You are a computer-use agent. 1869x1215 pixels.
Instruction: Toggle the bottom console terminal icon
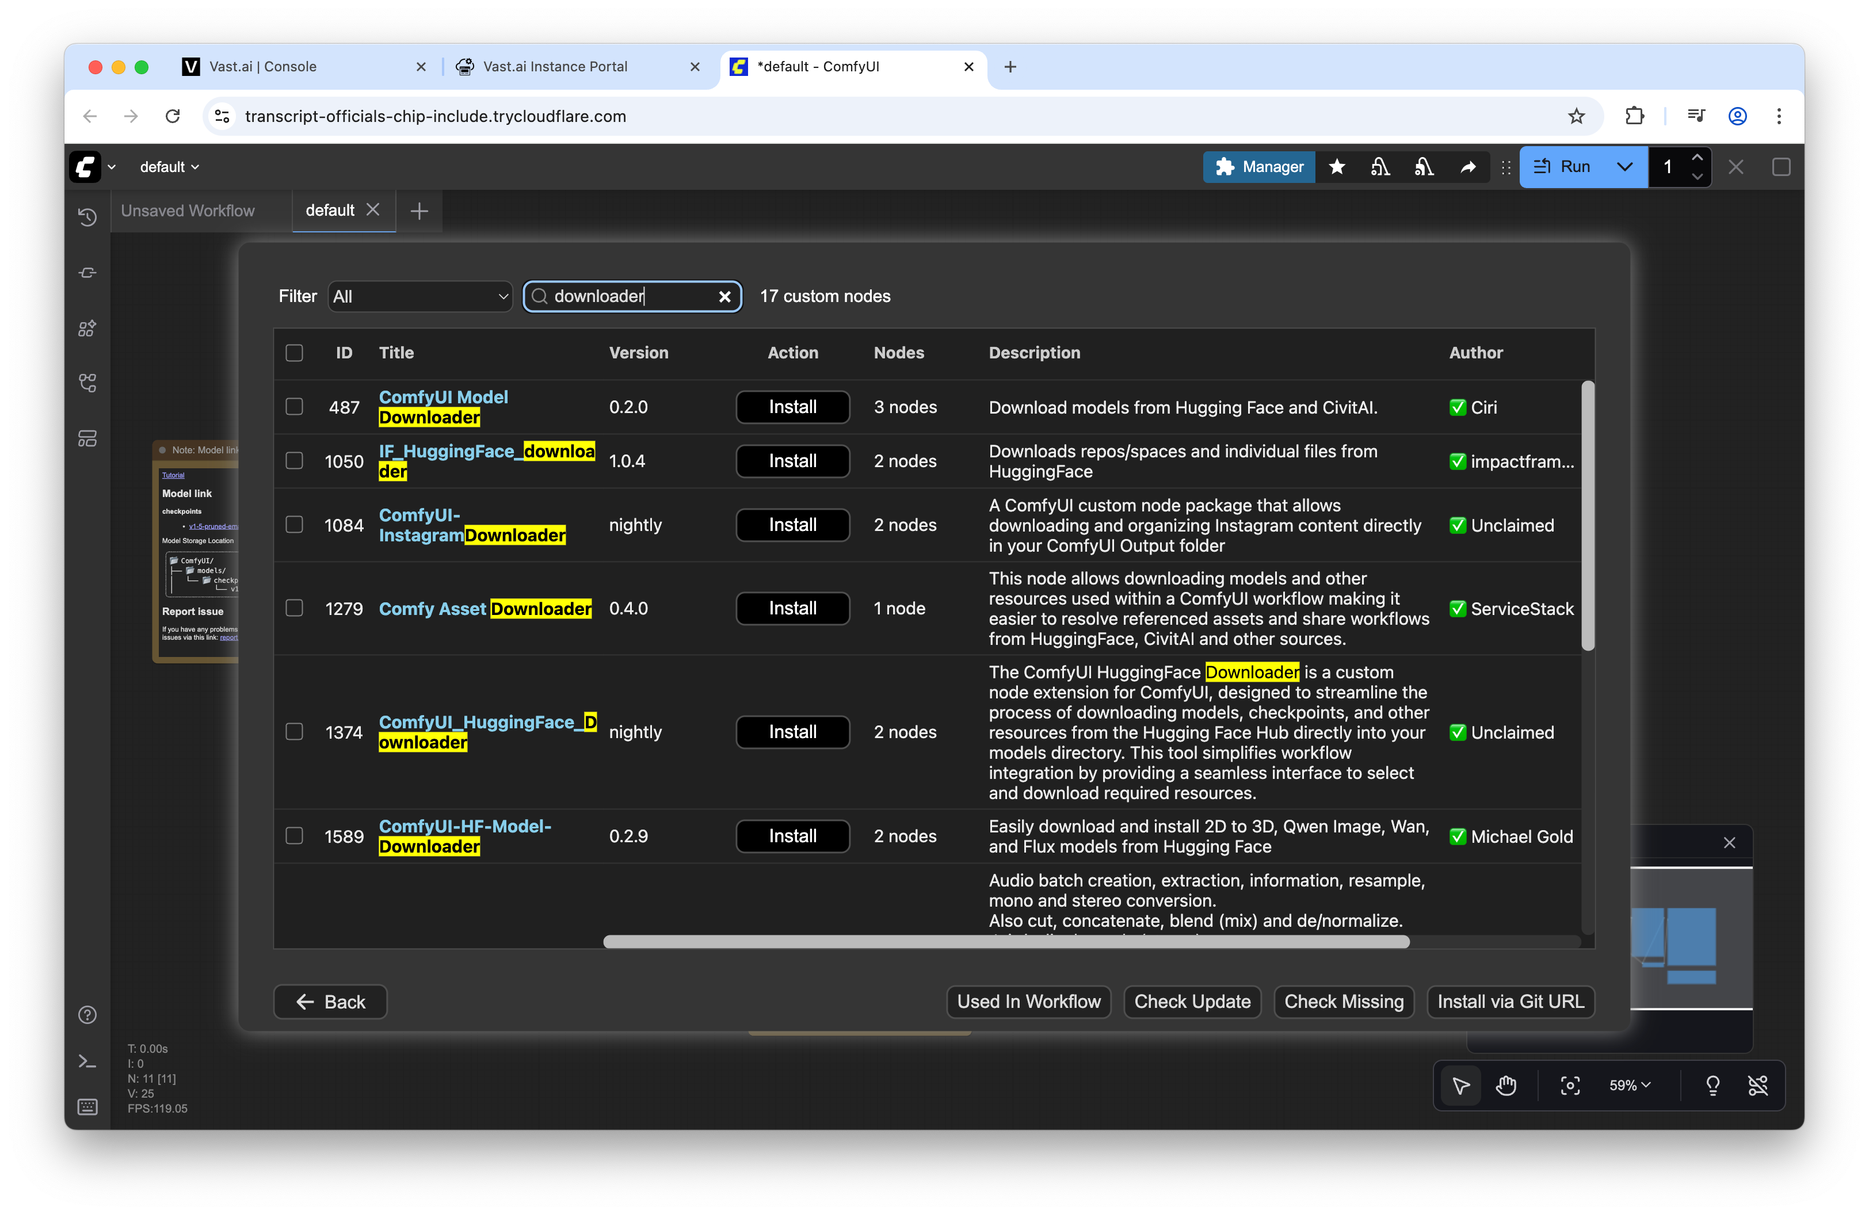pos(87,1061)
